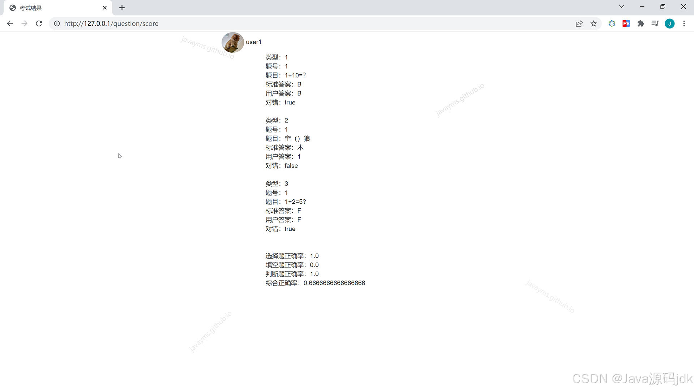Open the Chrome three-dot menu

(x=684, y=23)
